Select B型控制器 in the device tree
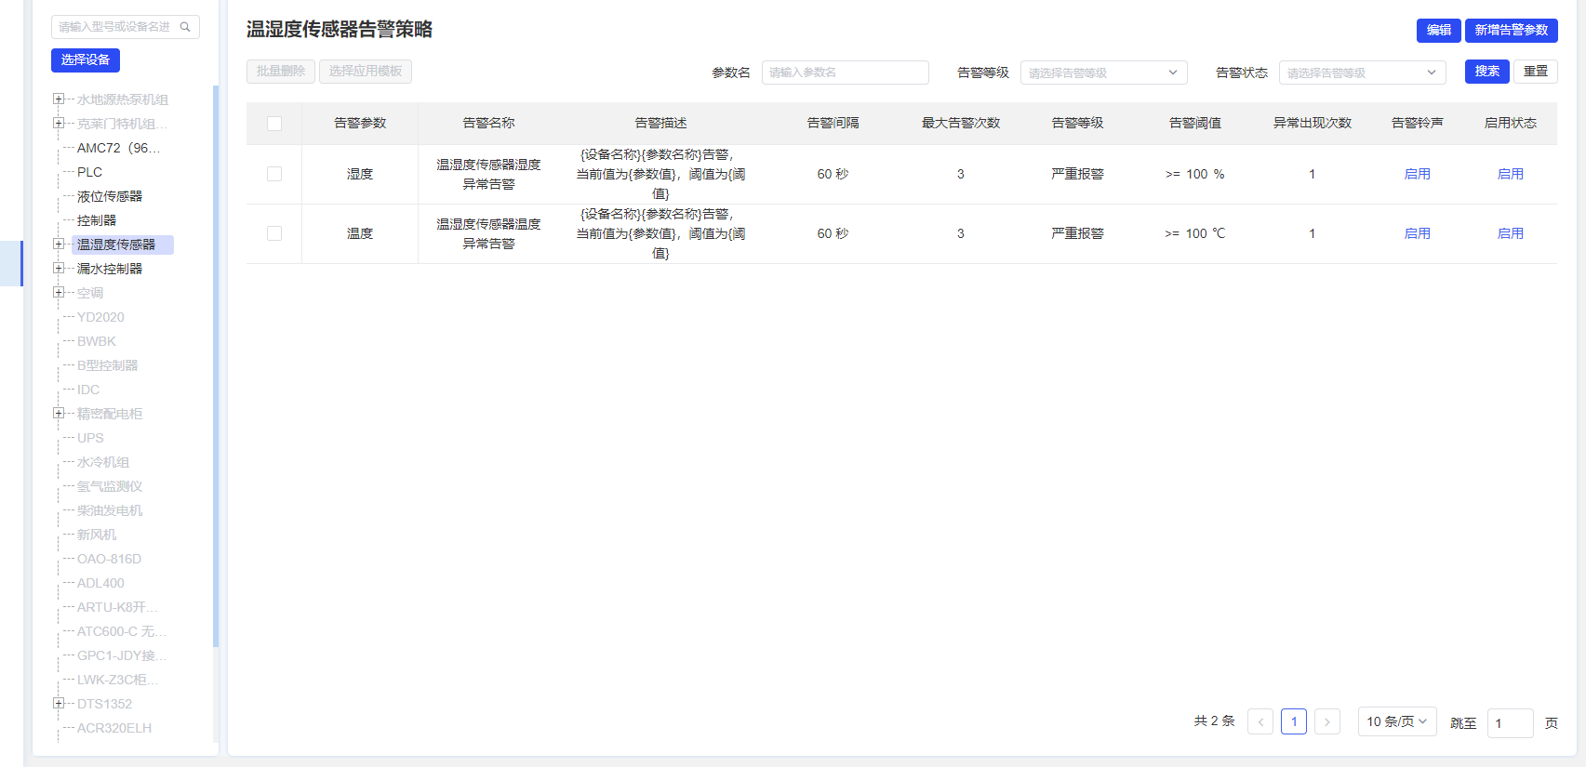 [107, 365]
